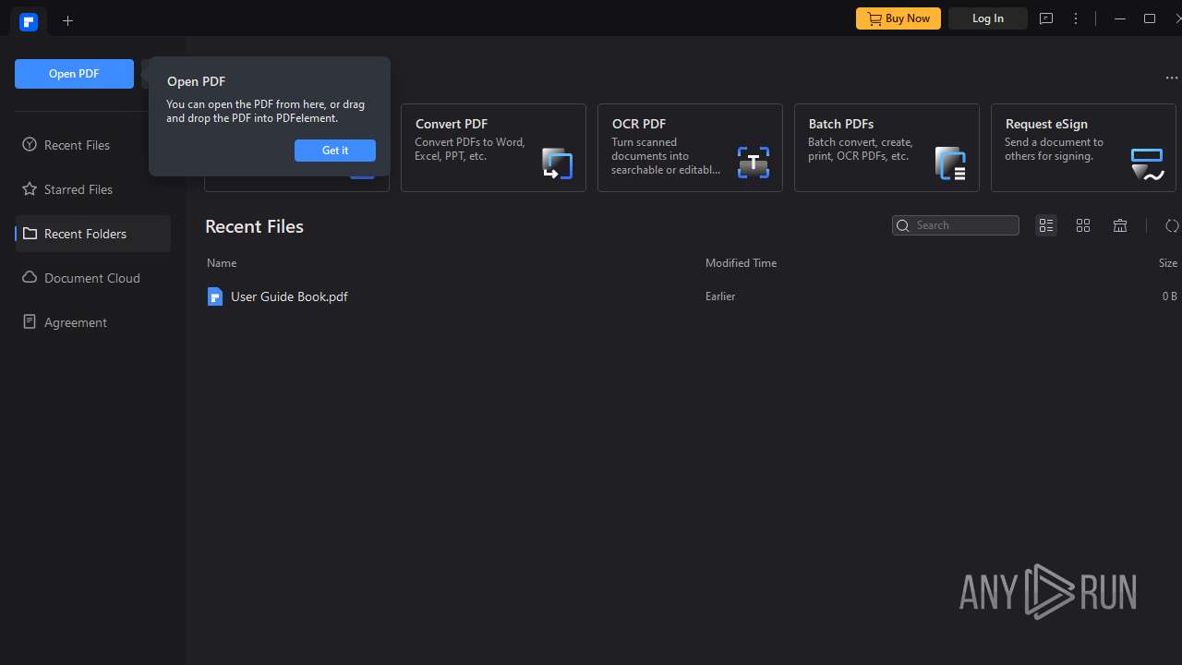Open the Batch PDFs card
This screenshot has height=665, width=1182.
(886, 148)
